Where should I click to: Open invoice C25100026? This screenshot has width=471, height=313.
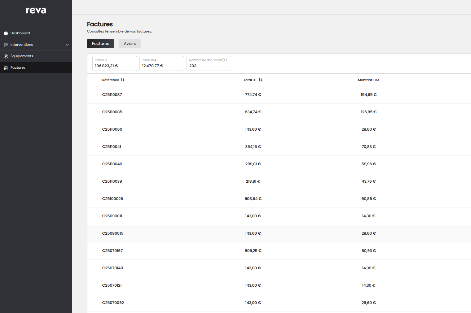(112, 199)
